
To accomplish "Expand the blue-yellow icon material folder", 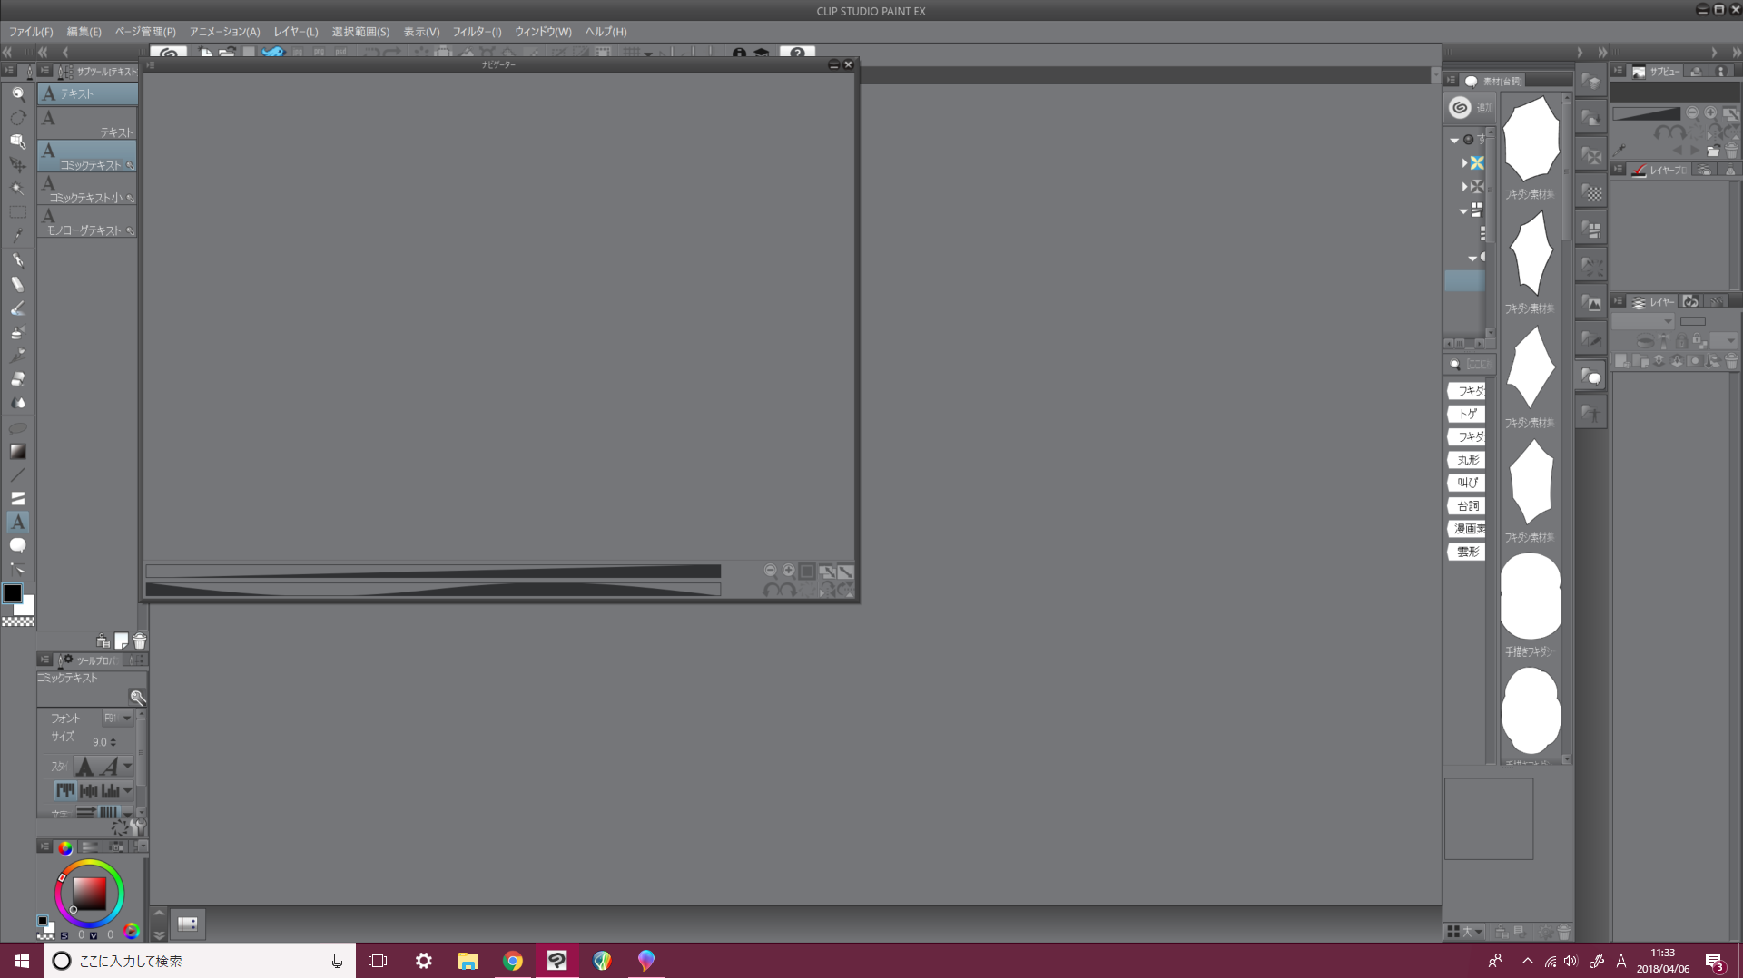I will pos(1464,163).
